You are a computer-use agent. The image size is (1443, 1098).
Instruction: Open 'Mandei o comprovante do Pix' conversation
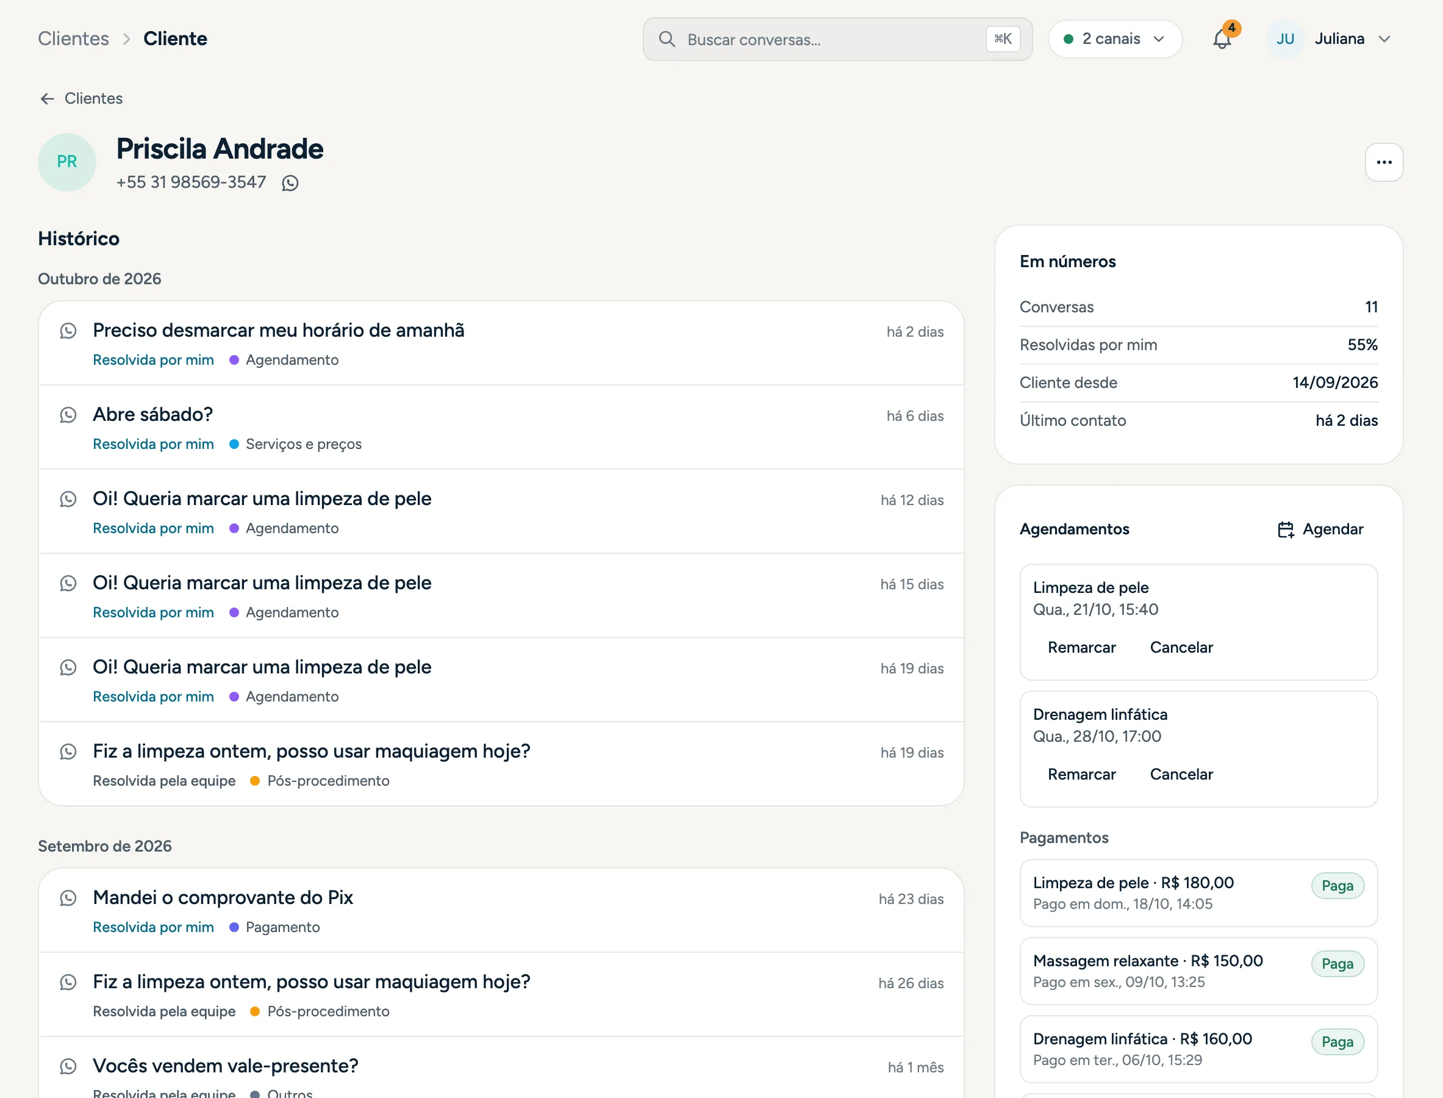pyautogui.click(x=501, y=911)
